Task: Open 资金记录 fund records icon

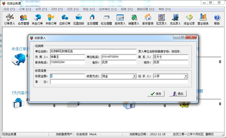Action: coord(189,19)
